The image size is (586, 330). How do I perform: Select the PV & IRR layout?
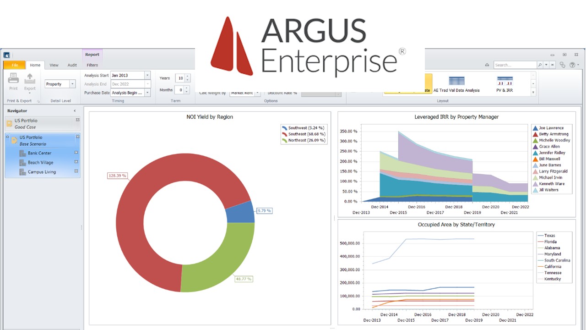pos(505,84)
